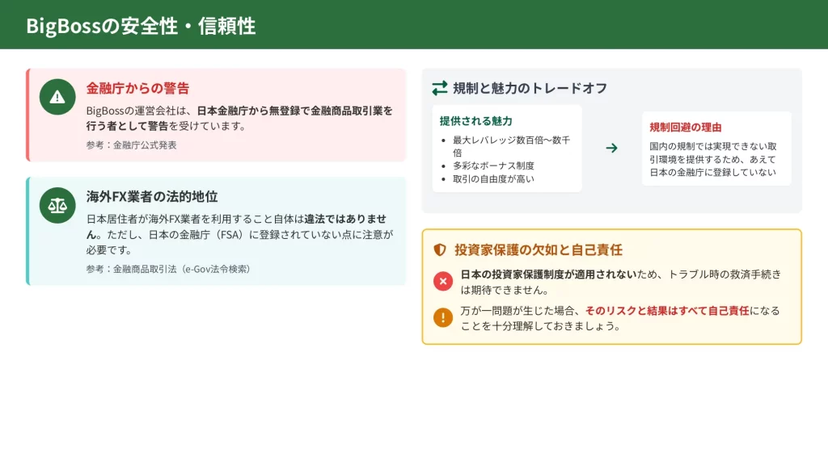Click the 規制回避の理由 card title

(686, 128)
